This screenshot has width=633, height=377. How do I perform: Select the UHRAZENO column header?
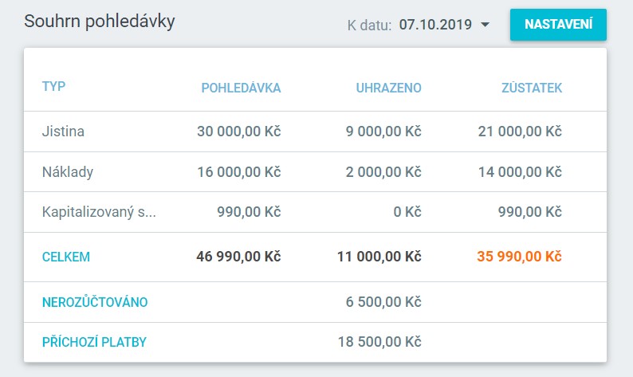(x=388, y=88)
